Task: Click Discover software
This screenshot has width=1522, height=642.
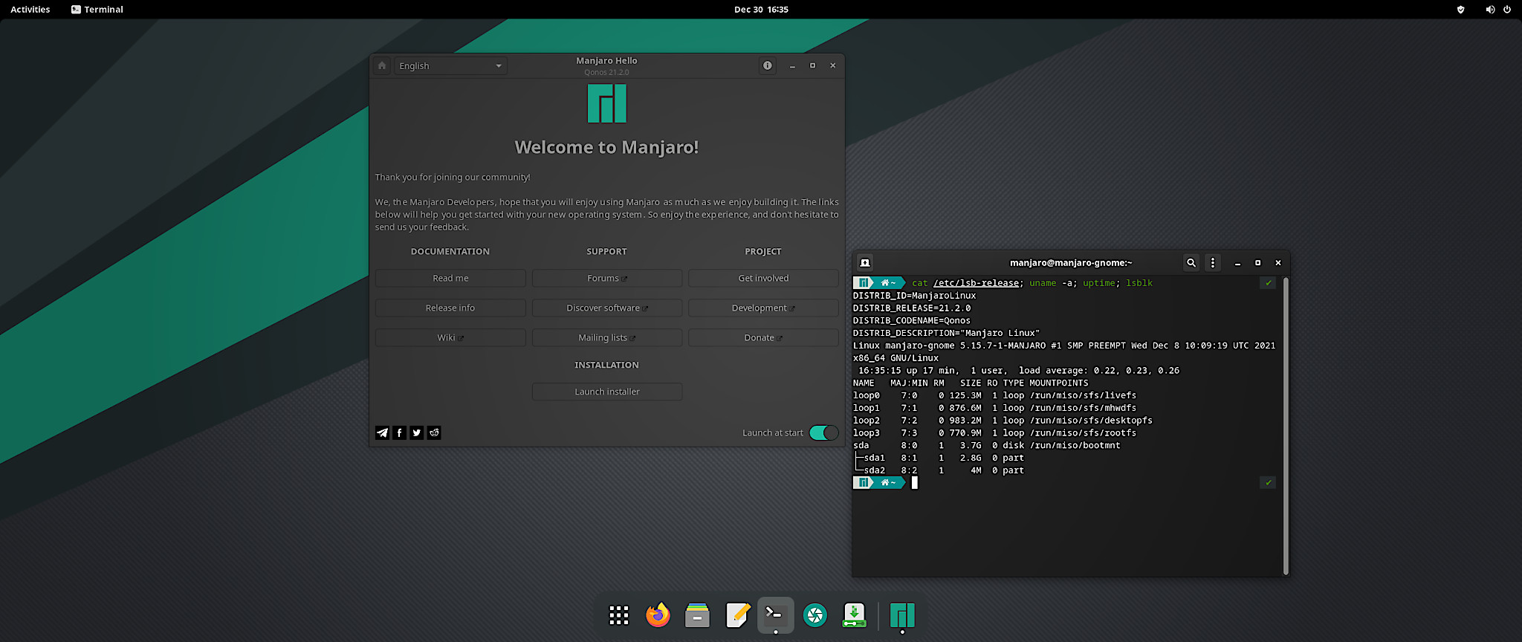Action: [607, 308]
